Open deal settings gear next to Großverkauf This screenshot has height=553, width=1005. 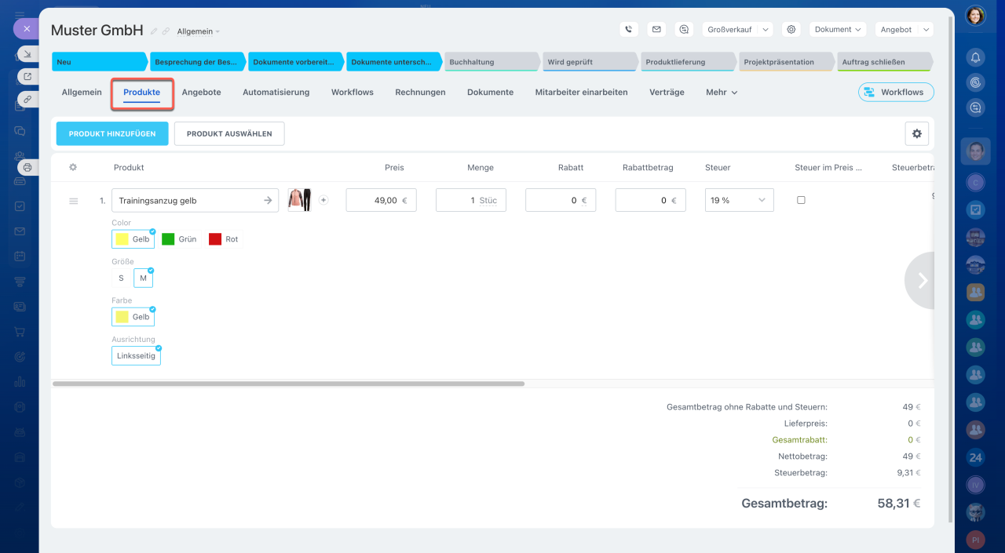(791, 30)
